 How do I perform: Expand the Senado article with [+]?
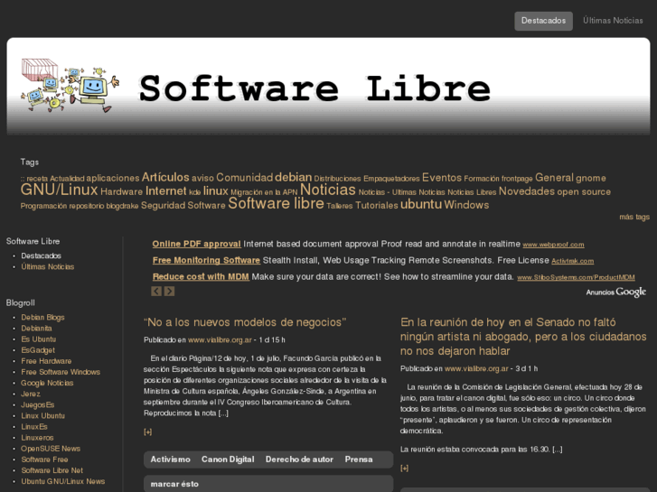(x=404, y=468)
